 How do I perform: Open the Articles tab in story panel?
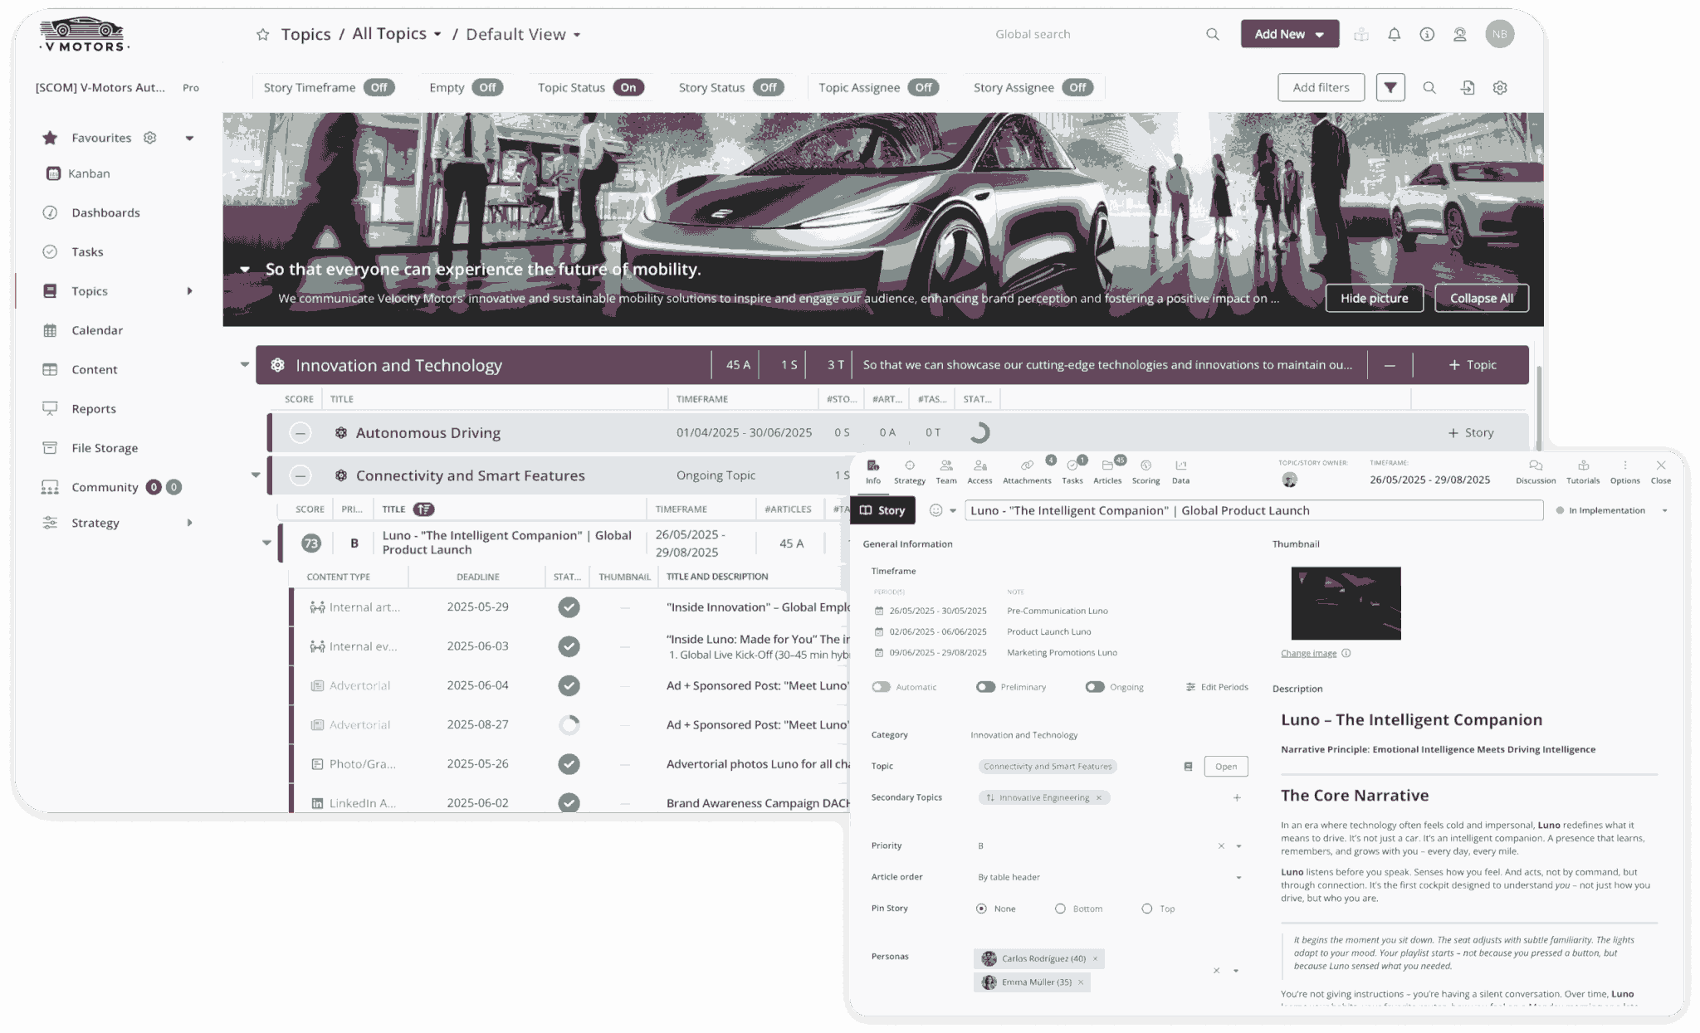coord(1107,472)
